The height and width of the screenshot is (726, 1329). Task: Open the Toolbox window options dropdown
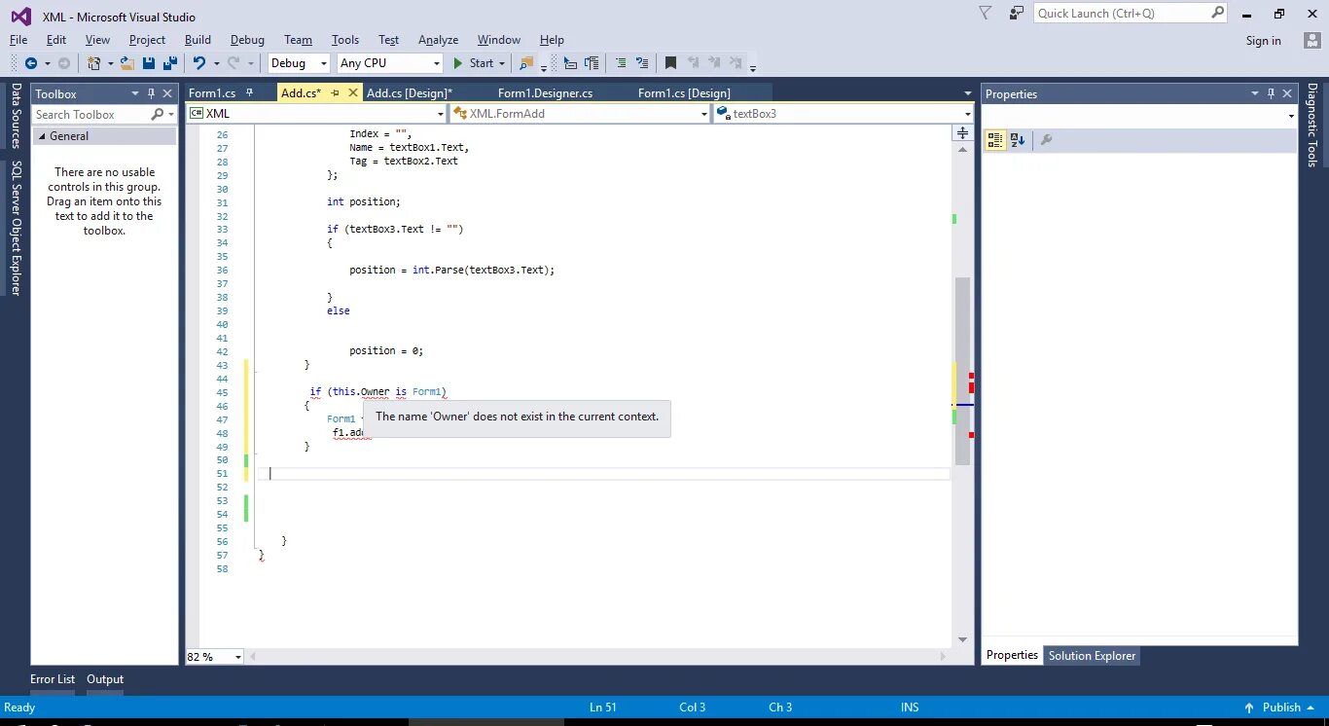(135, 93)
